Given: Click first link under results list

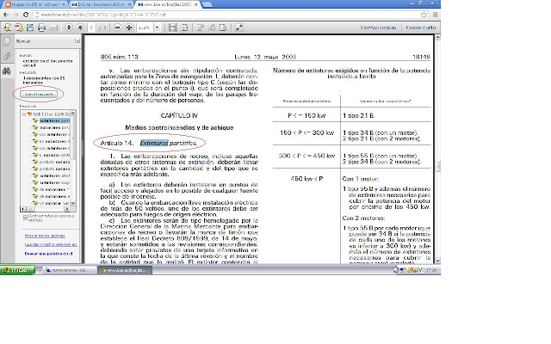Looking at the screenshot, I should (x=45, y=236).
